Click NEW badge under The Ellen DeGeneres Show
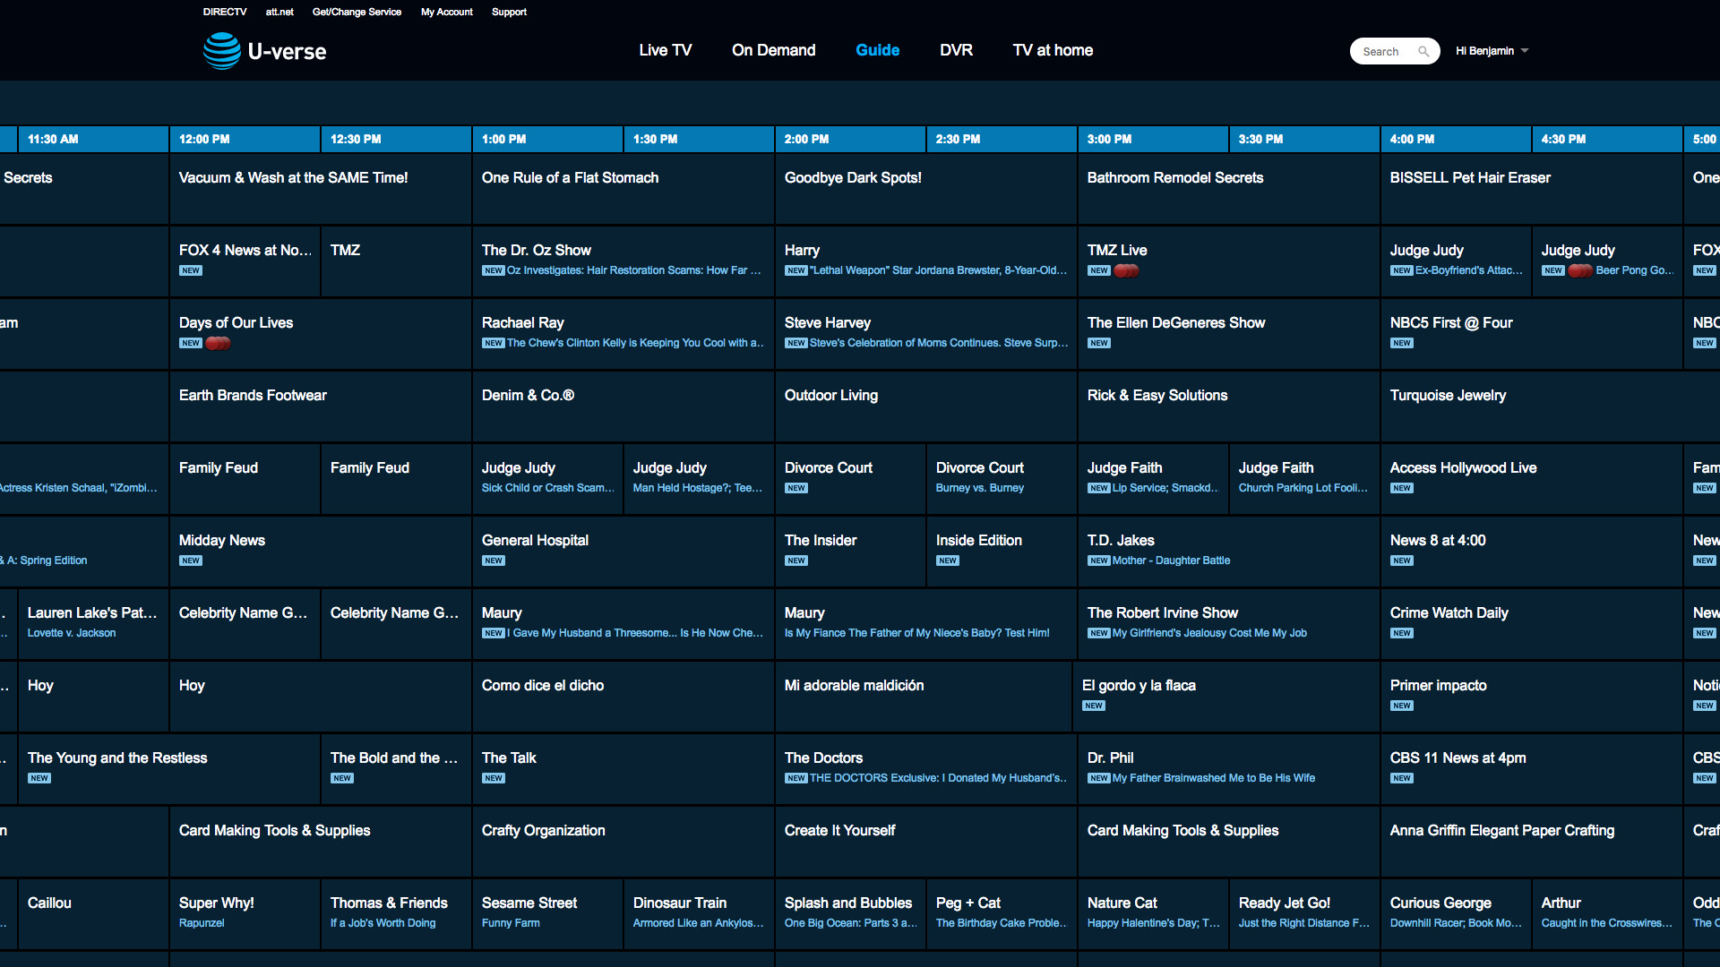 coord(1099,343)
